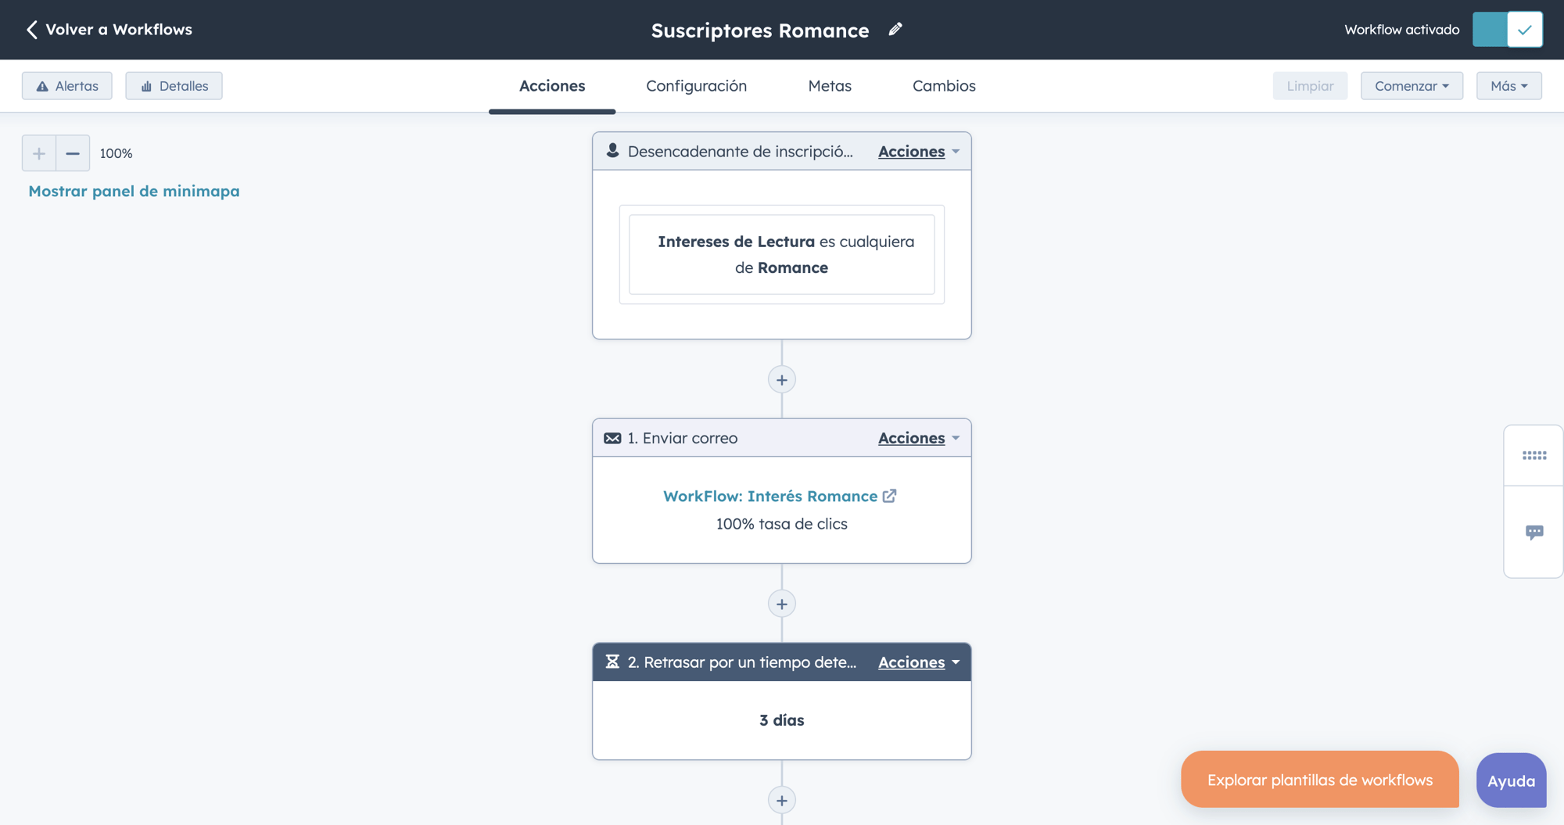
Task: Switch to the Metas tab
Action: tap(830, 86)
